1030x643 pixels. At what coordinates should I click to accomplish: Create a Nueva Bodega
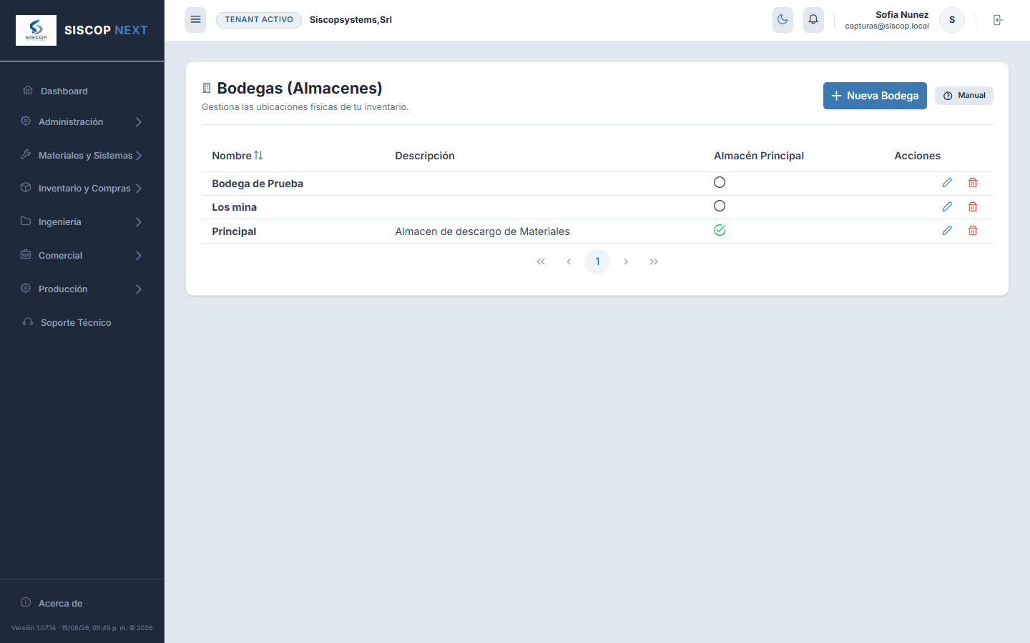pos(875,96)
